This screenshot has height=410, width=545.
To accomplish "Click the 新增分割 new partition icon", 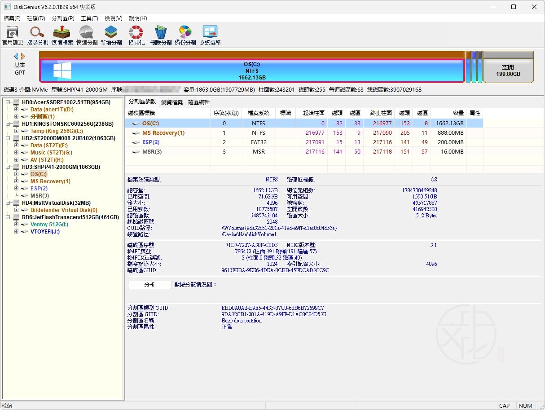I will click(111, 35).
